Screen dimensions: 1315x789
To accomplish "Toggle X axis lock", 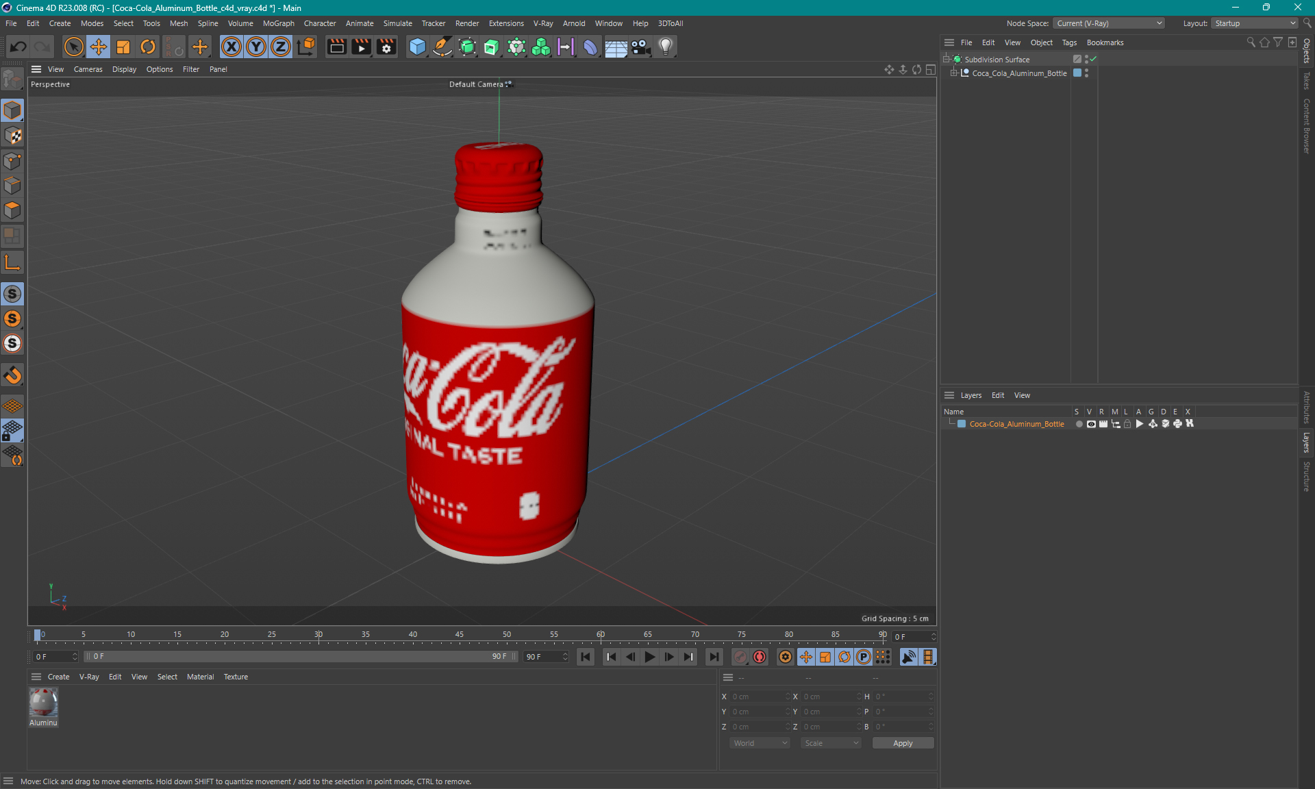I will point(231,47).
